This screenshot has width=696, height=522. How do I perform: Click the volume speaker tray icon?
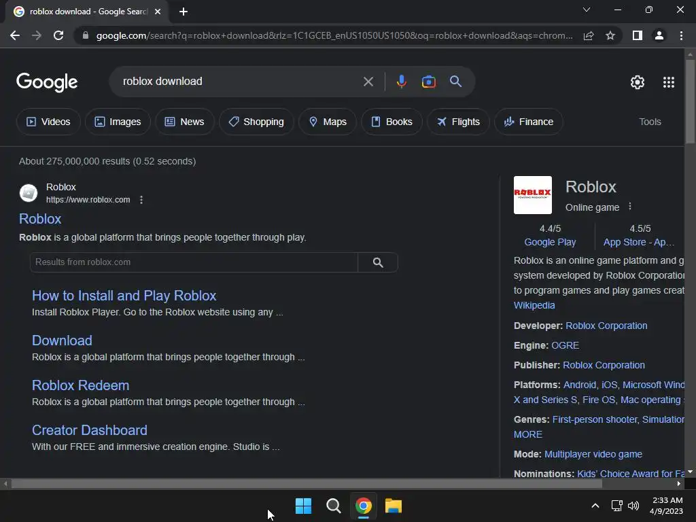633,506
